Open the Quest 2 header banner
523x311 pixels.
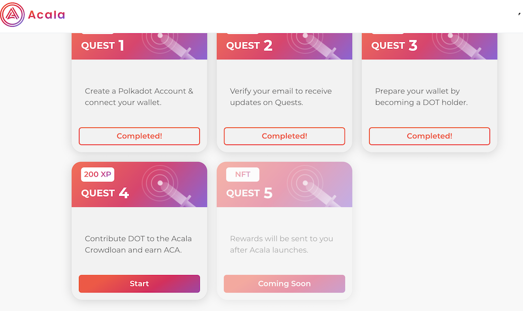point(285,46)
